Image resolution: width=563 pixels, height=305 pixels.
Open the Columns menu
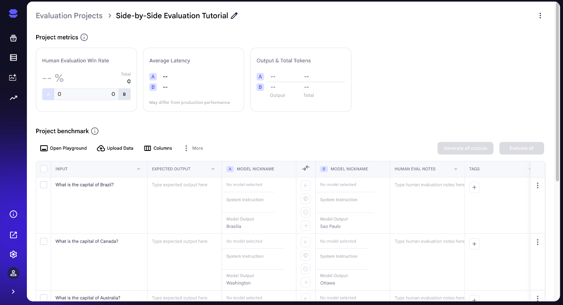click(158, 148)
